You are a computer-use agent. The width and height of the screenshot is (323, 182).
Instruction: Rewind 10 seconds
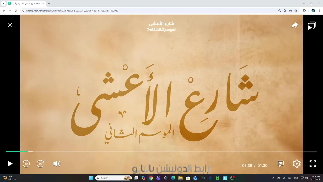point(26,164)
